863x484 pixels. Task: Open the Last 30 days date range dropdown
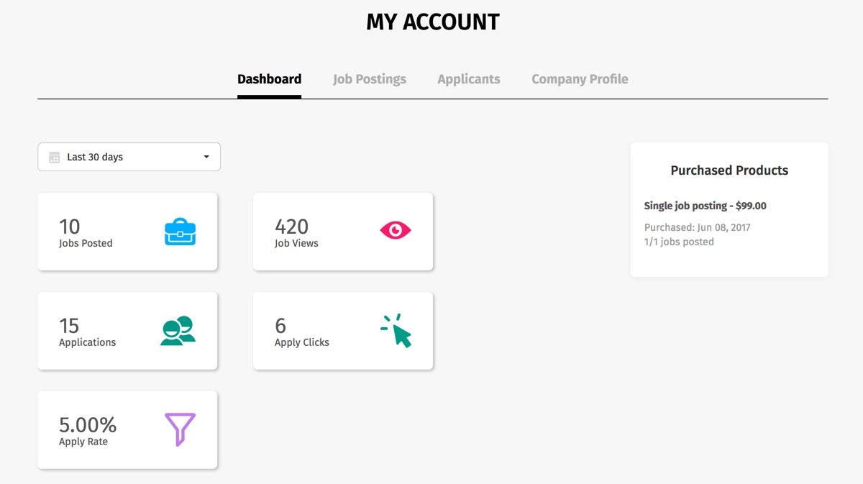(128, 156)
